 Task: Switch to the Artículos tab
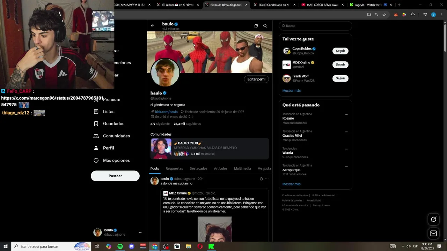(221, 168)
